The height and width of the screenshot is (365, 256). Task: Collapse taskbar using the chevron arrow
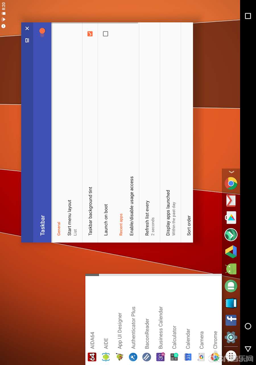[x=231, y=172]
